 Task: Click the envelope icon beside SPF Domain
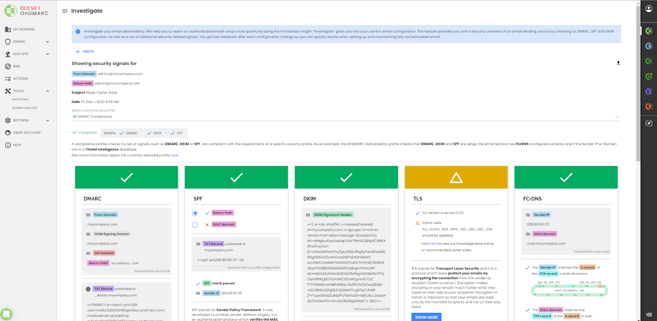click(x=88, y=253)
